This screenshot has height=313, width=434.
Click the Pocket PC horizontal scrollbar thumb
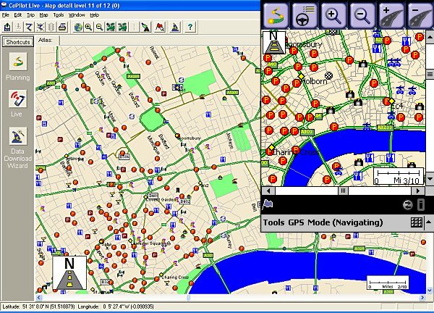[x=343, y=191]
